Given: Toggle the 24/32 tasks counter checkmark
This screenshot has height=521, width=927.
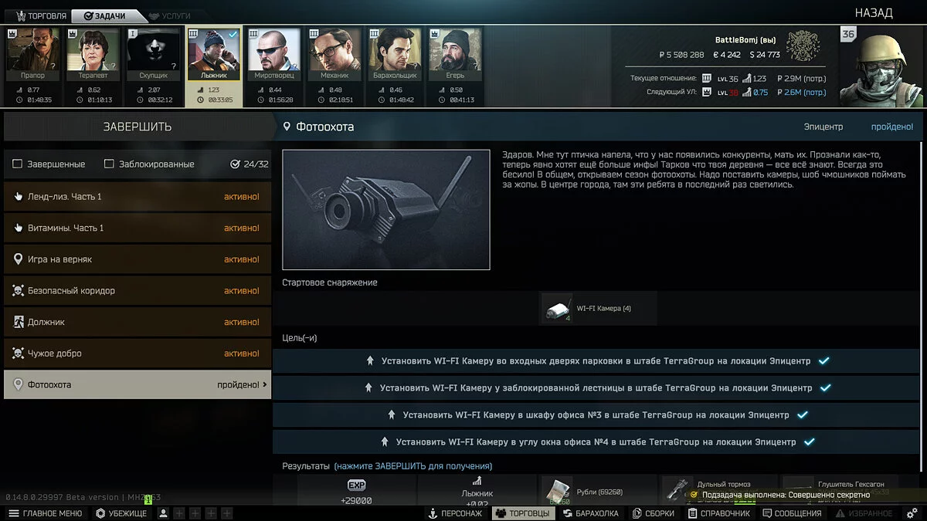Looking at the screenshot, I should click(x=235, y=164).
